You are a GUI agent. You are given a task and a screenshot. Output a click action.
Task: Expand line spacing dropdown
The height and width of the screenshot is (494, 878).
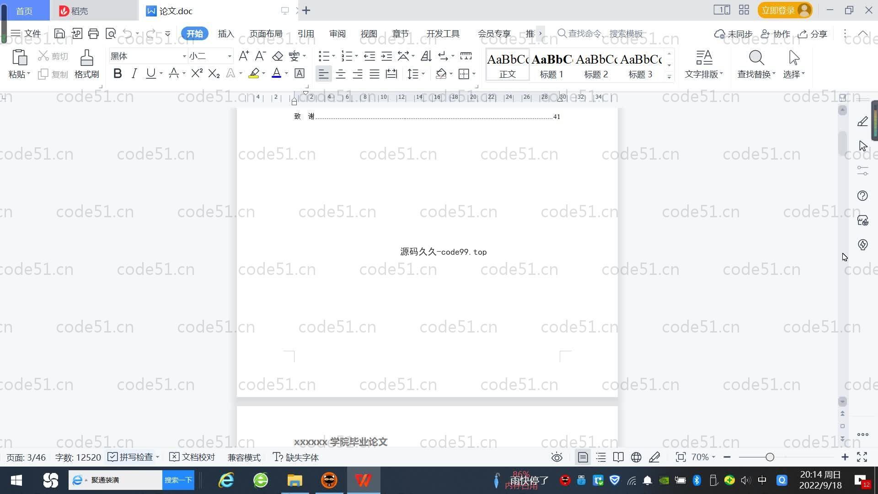(x=423, y=74)
